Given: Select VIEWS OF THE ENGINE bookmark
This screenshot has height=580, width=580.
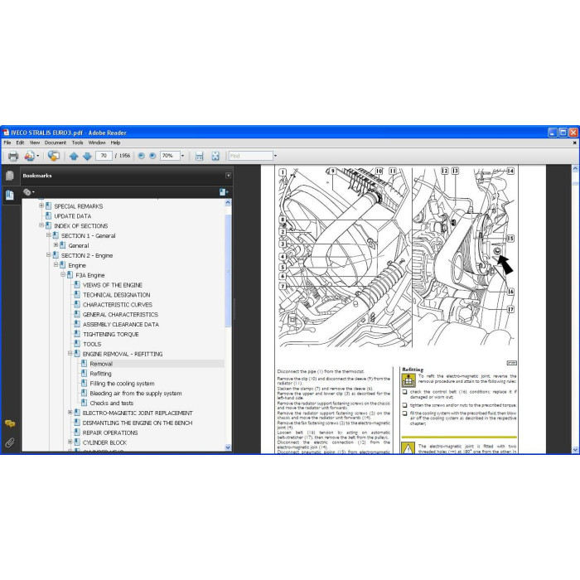Looking at the screenshot, I should (113, 285).
